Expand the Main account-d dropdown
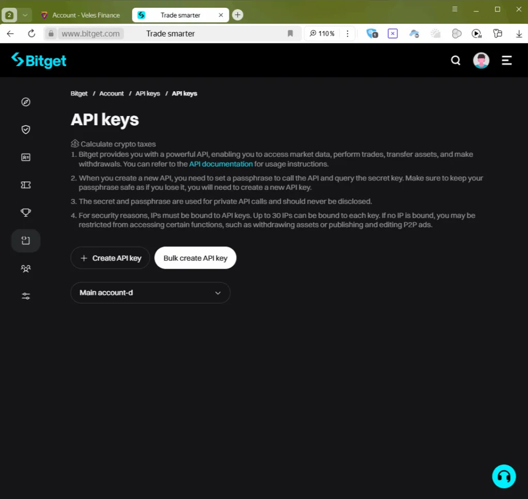528x499 pixels. 150,292
